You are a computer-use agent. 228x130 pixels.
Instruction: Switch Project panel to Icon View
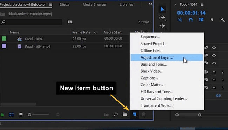pos(21,115)
